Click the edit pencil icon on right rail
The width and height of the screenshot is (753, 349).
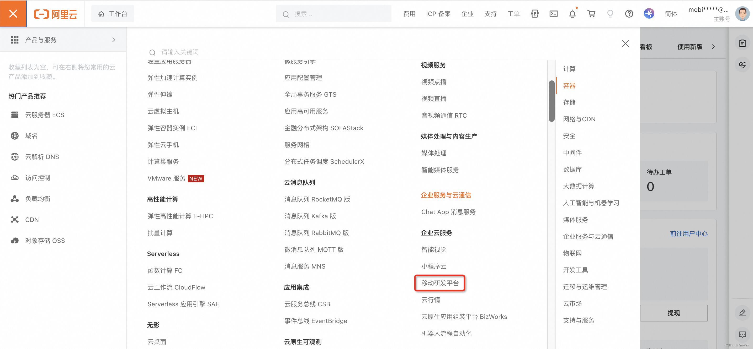click(742, 313)
